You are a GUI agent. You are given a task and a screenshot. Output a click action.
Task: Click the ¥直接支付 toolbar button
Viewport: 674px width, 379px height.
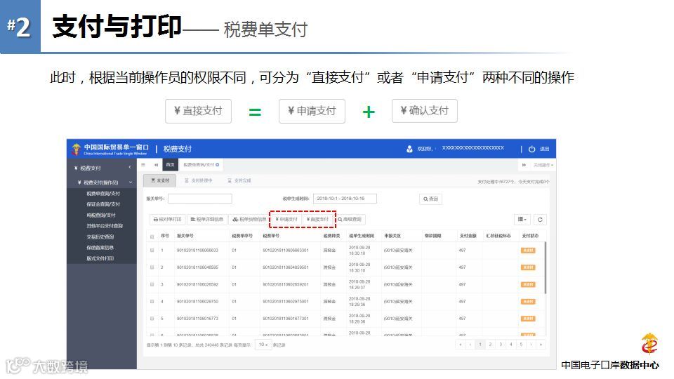point(317,220)
